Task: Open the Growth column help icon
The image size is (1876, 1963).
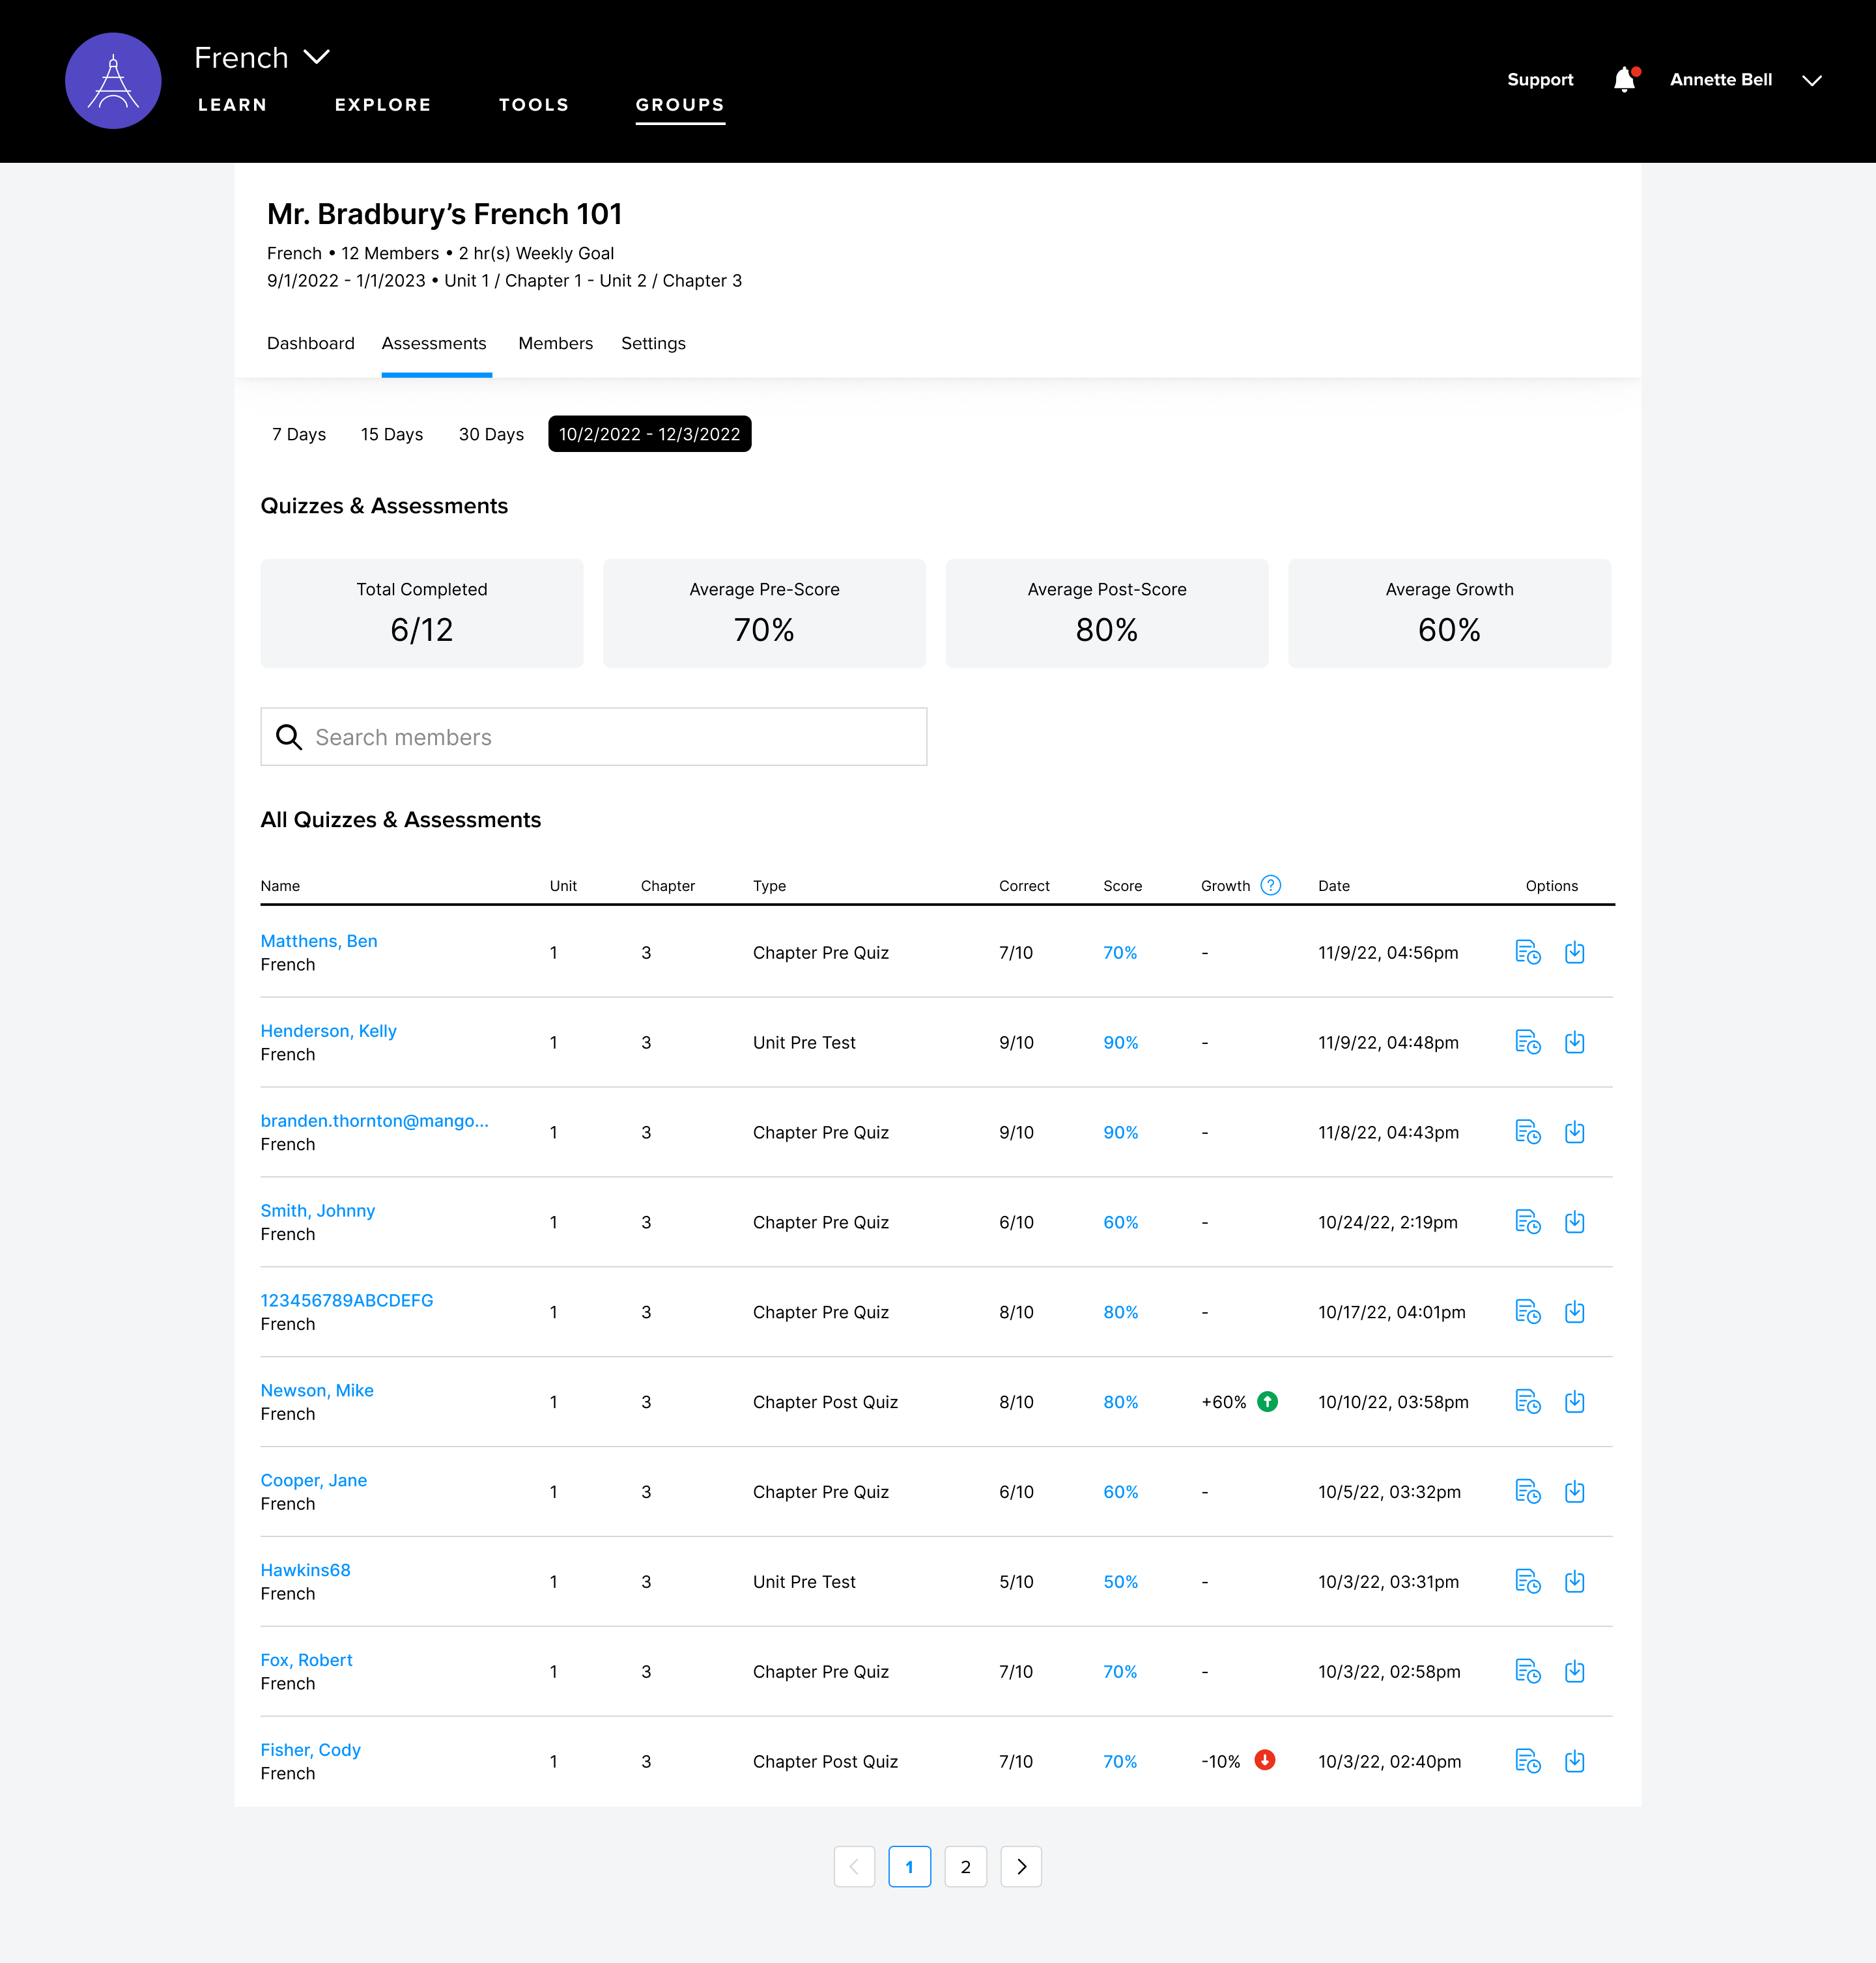Action: point(1270,885)
